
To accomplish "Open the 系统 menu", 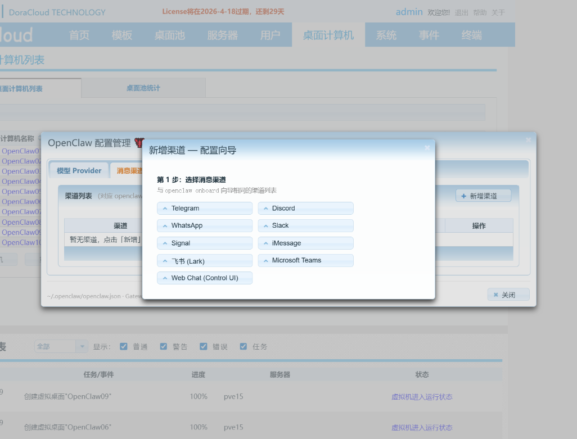I will point(386,35).
